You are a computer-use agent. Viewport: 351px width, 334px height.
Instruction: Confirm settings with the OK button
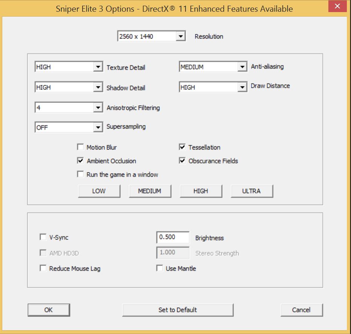[x=49, y=310]
